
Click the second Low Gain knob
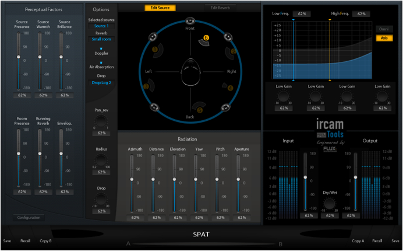[316, 96]
